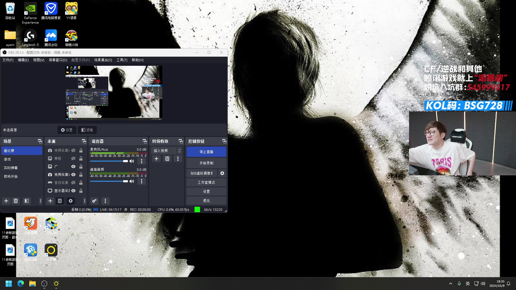Click the 停止直播 button
This screenshot has height=290, width=516.
click(x=206, y=152)
